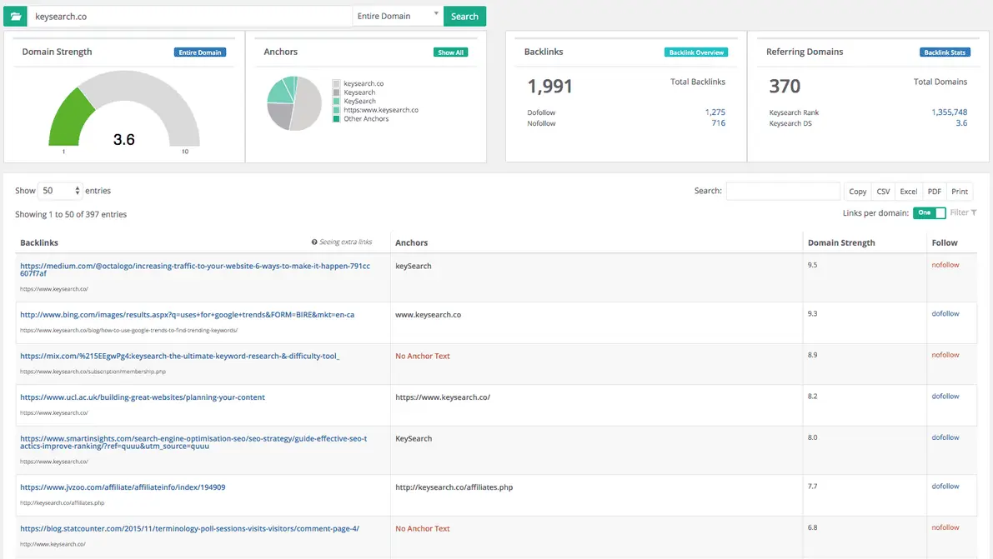Open the saved projects folder icon
993x559 pixels.
click(x=15, y=15)
